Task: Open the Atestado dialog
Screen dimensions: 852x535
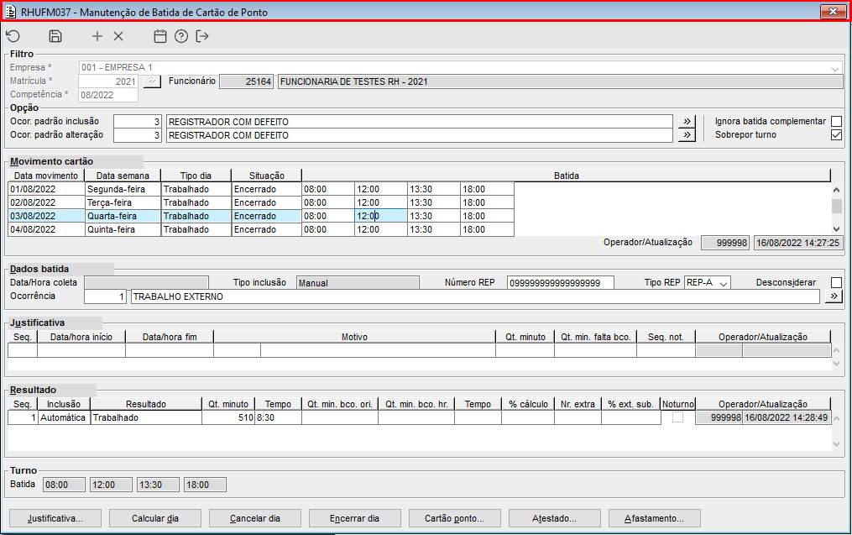Action: pyautogui.click(x=555, y=519)
